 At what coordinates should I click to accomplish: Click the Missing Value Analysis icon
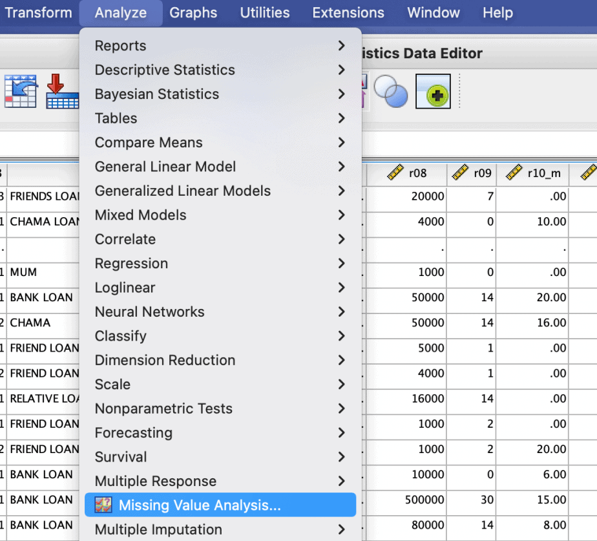tap(103, 505)
